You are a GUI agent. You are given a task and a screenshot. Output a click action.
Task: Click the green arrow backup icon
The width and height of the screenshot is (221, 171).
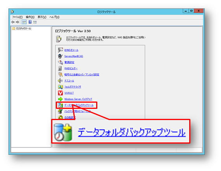pyautogui.click(x=60, y=99)
